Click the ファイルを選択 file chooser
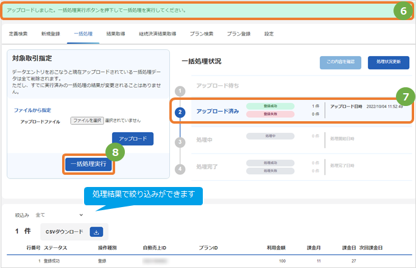This screenshot has height=268, width=416. (87, 121)
